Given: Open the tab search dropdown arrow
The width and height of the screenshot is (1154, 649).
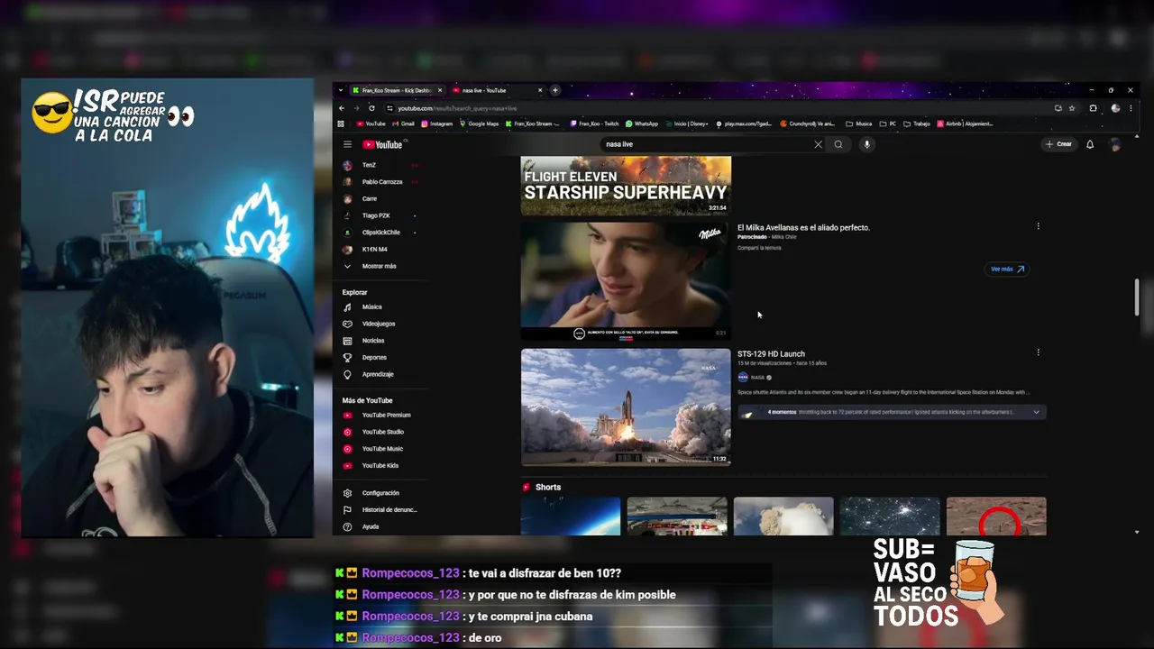Looking at the screenshot, I should click(x=340, y=90).
